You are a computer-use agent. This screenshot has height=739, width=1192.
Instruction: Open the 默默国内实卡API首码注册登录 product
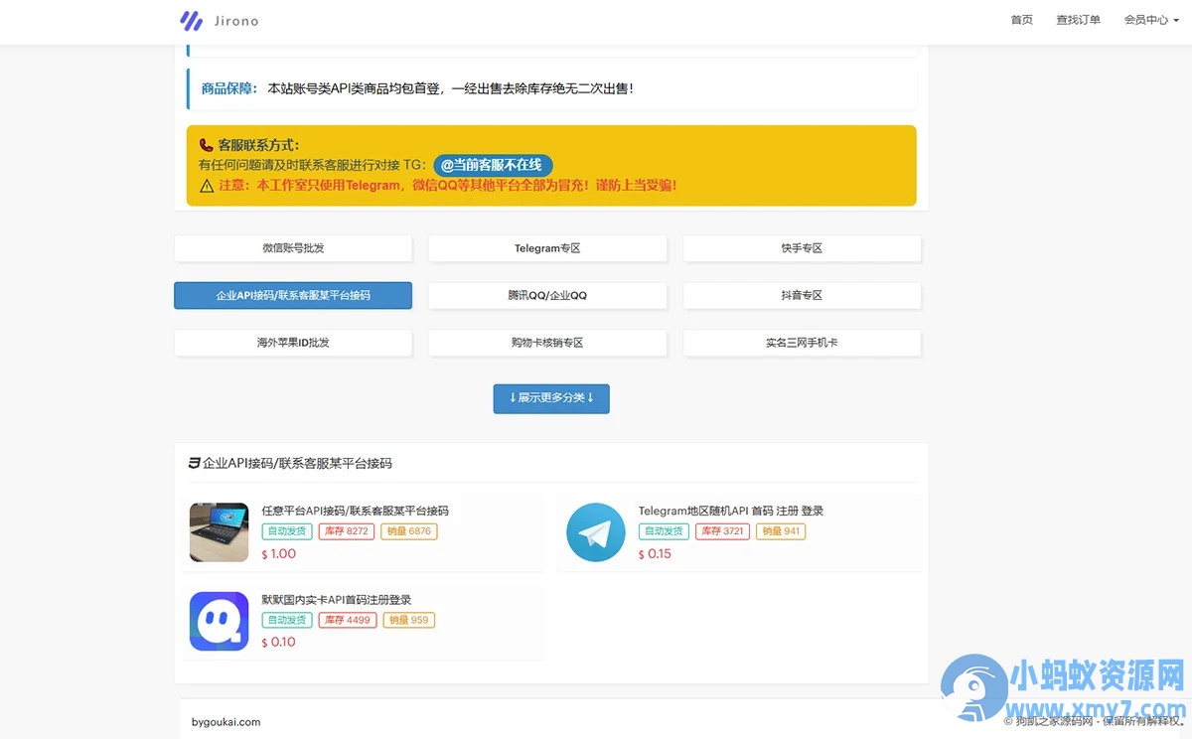coord(337,600)
